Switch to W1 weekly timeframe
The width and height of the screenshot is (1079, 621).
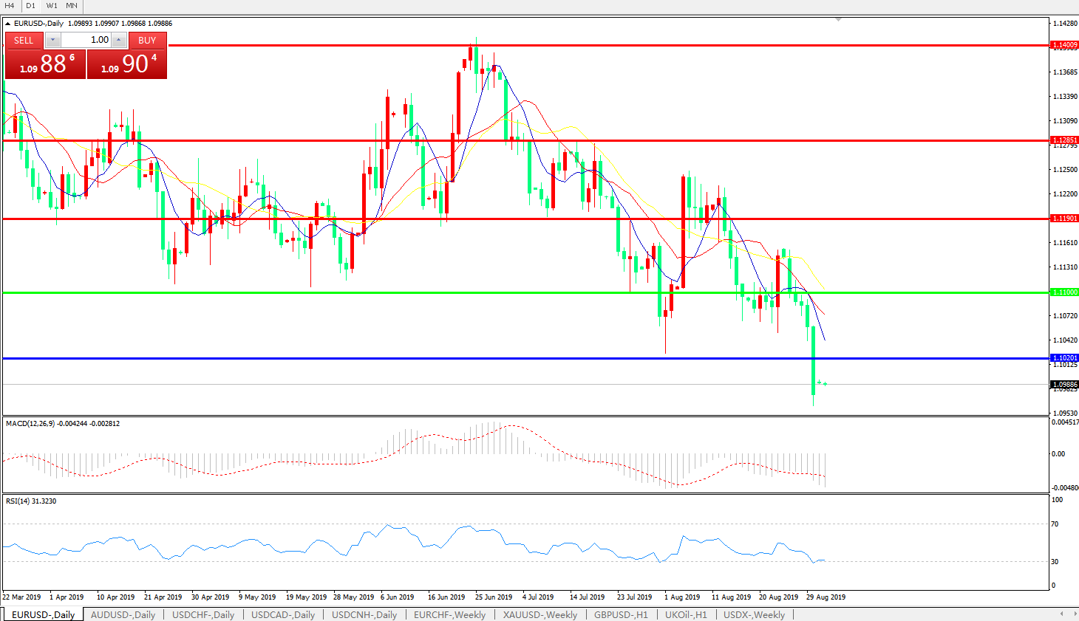[x=51, y=6]
